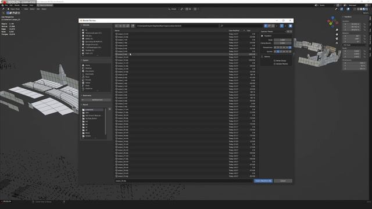Open the Help menu

[31, 5]
